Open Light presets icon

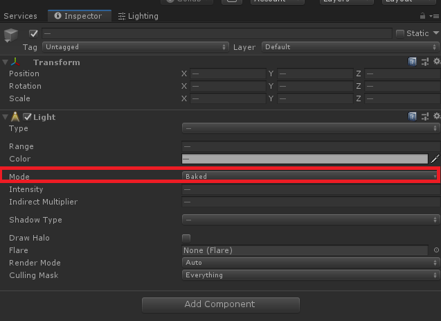click(425, 116)
